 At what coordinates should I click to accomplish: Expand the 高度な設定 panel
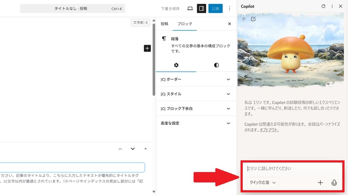point(196,123)
